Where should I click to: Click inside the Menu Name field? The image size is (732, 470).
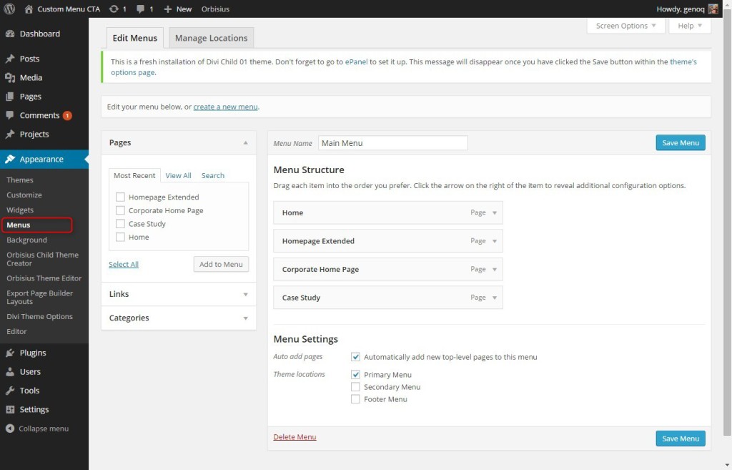(392, 142)
